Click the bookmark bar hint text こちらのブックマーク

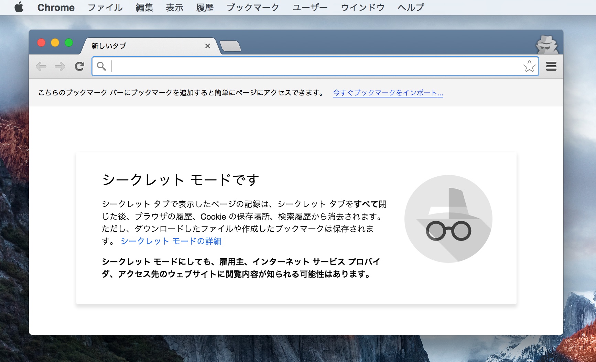(x=181, y=93)
